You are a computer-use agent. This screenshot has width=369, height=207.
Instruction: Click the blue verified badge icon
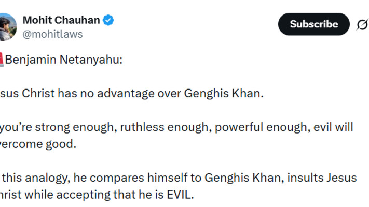[x=108, y=21]
